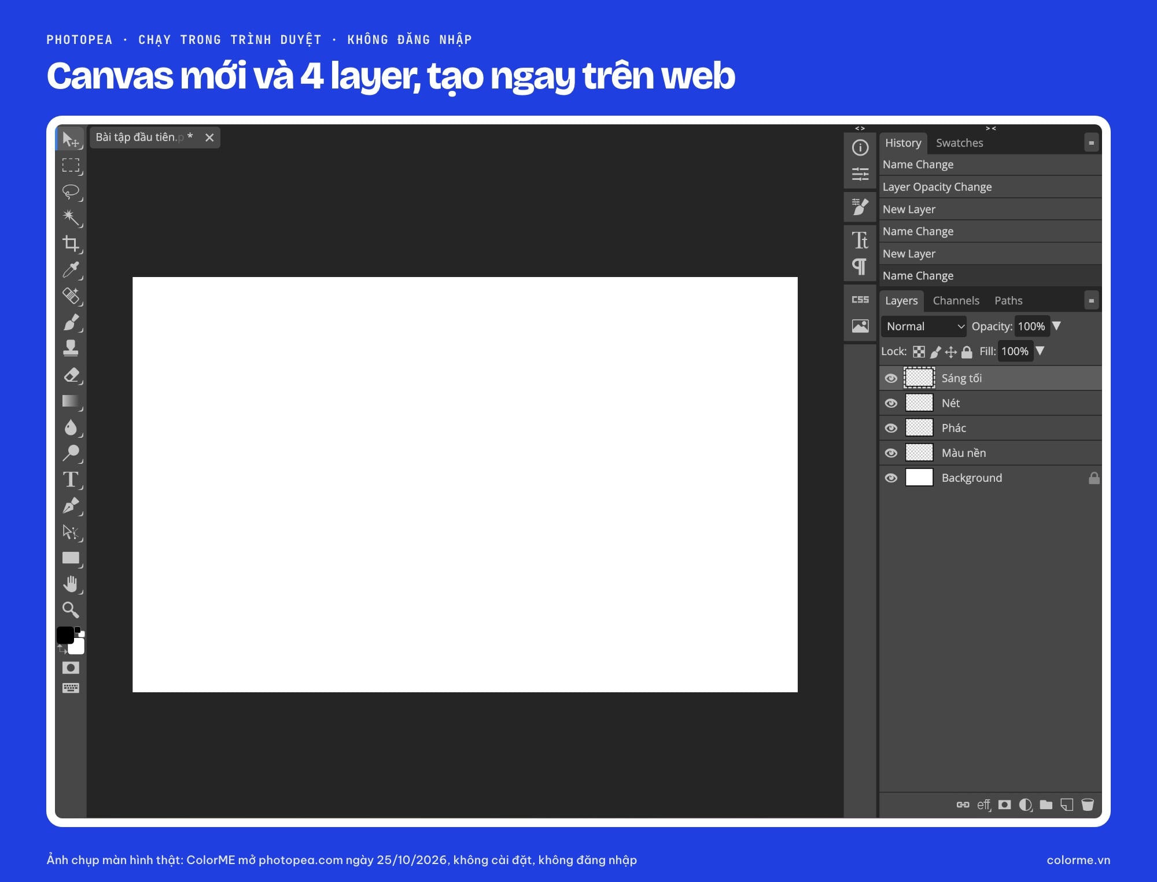The image size is (1157, 882).
Task: Hide the Phác layer
Action: (x=891, y=428)
